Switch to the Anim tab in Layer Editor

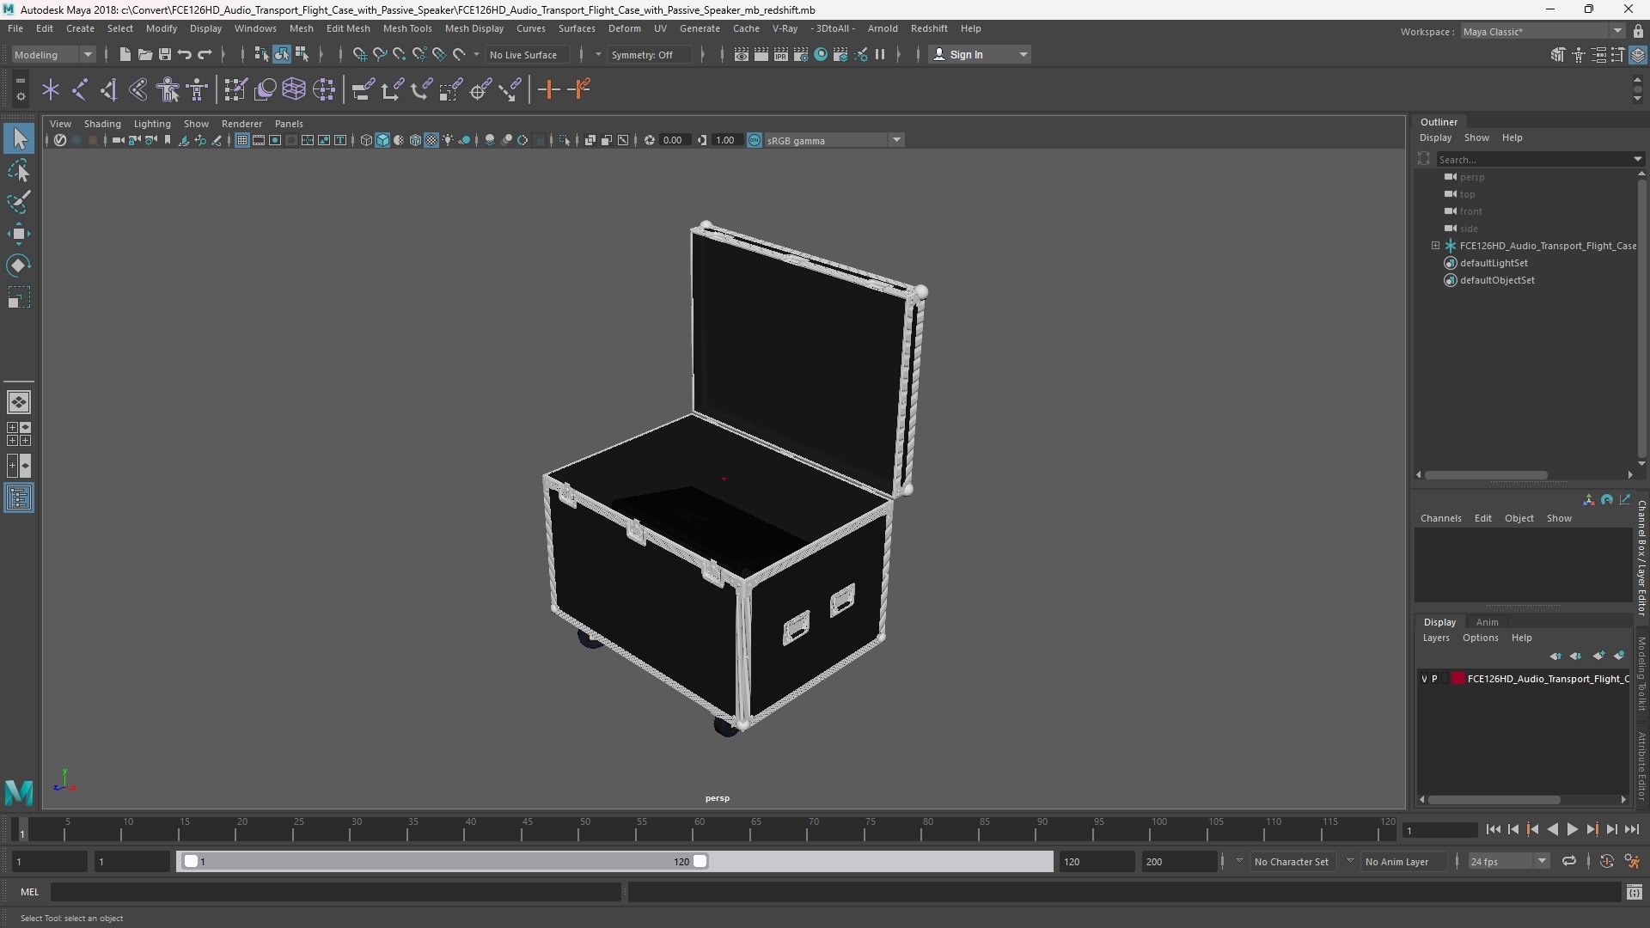tap(1487, 622)
